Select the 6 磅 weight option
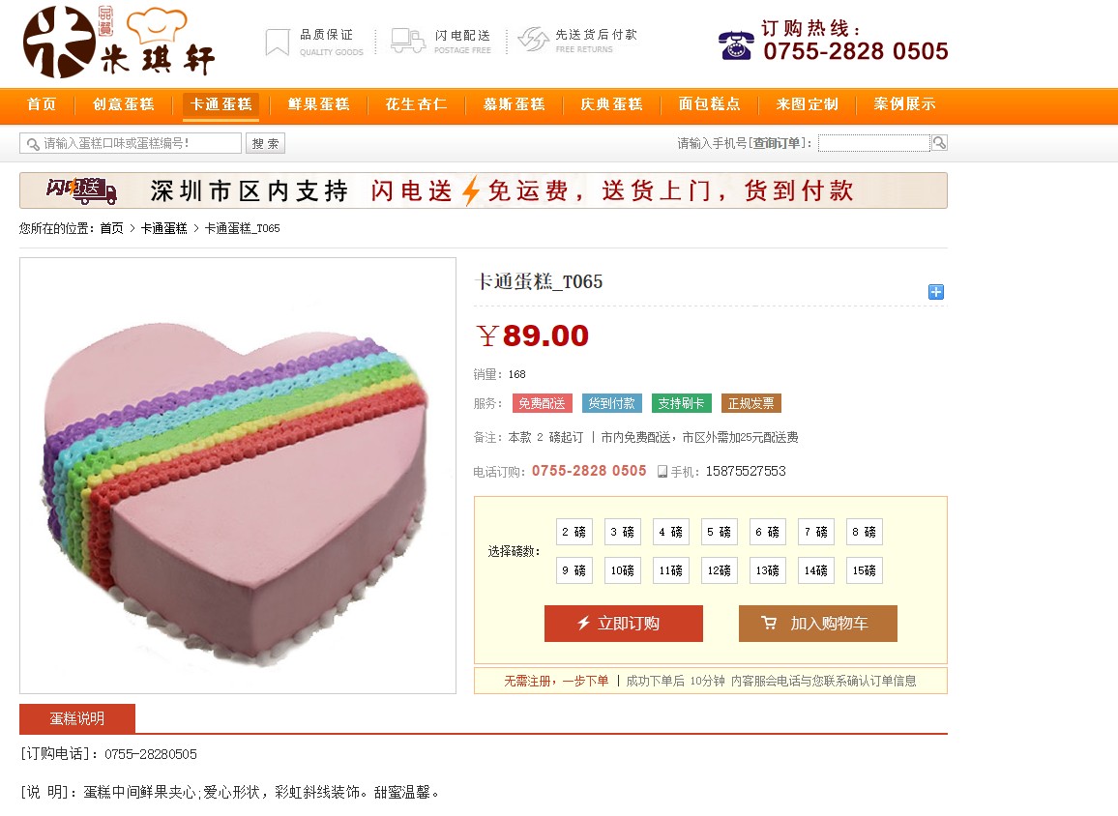1118x816 pixels. pos(768,532)
